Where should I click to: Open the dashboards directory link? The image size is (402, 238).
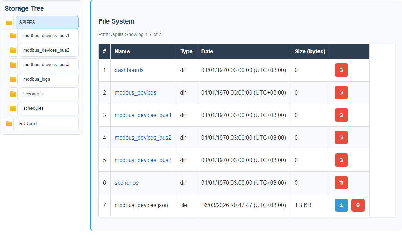tap(129, 70)
